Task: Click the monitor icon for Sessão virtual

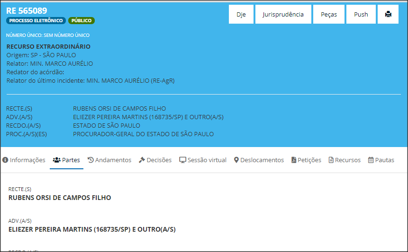Action: tap(182, 160)
